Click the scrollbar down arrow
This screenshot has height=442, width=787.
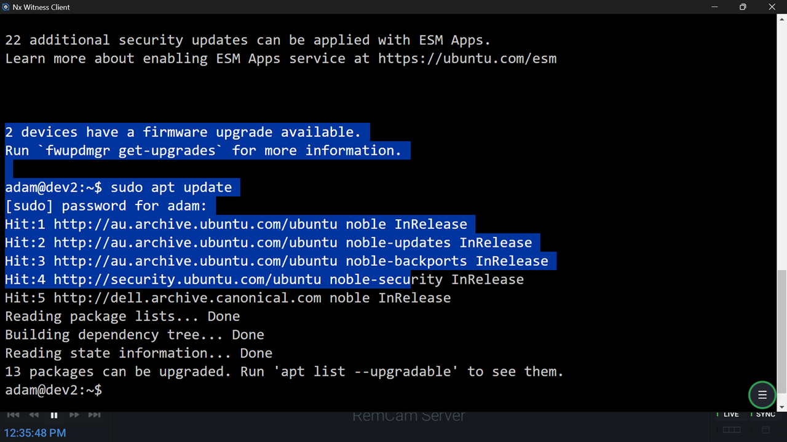pyautogui.click(x=781, y=407)
